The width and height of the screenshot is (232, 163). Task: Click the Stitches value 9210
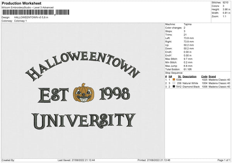coord(225,3)
